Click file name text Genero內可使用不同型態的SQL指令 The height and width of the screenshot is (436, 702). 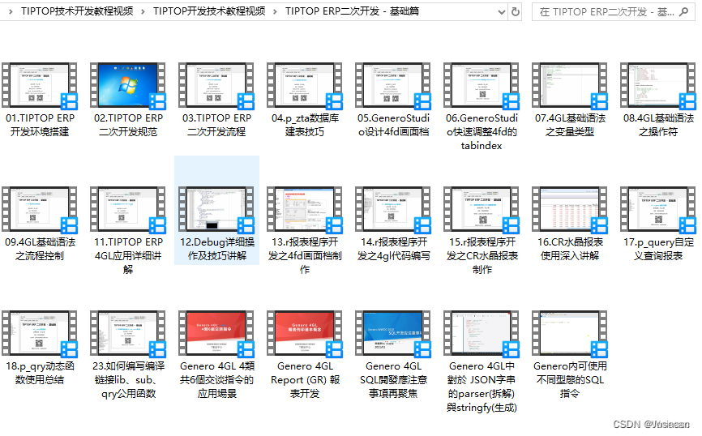coord(570,379)
